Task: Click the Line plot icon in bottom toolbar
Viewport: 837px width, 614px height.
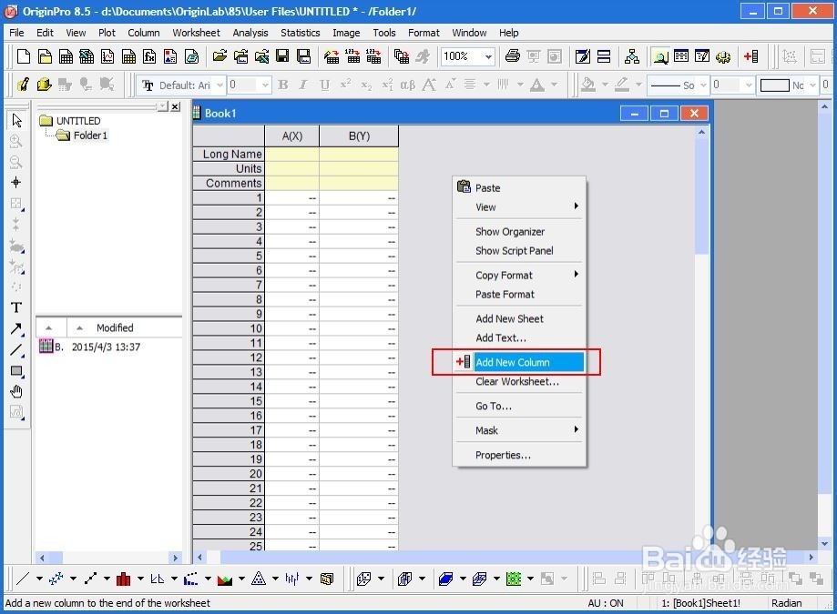Action: pyautogui.click(x=23, y=579)
